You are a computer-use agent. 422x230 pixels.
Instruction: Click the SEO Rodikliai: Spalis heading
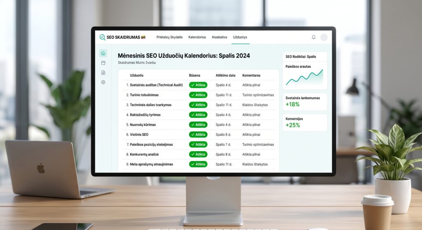[300, 57]
